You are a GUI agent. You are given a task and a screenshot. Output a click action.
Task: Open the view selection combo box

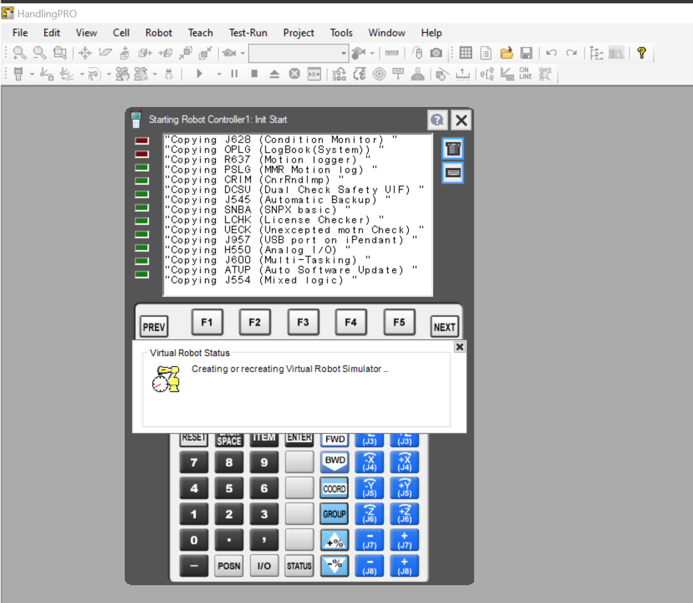pos(299,54)
